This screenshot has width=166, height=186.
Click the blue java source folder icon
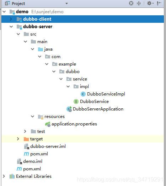click(41, 49)
